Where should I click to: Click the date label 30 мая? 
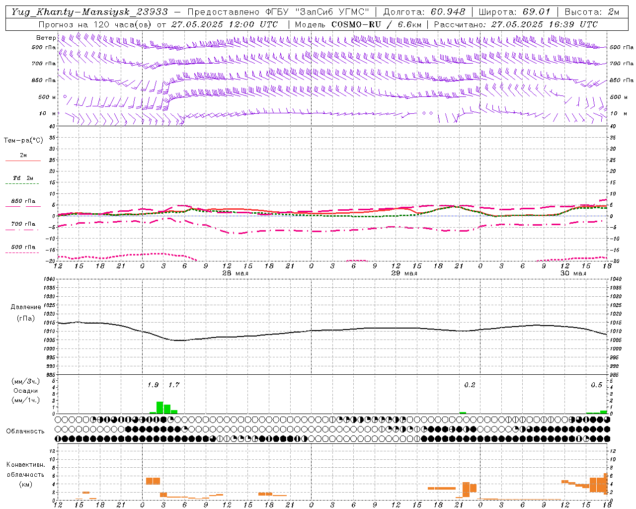click(573, 273)
